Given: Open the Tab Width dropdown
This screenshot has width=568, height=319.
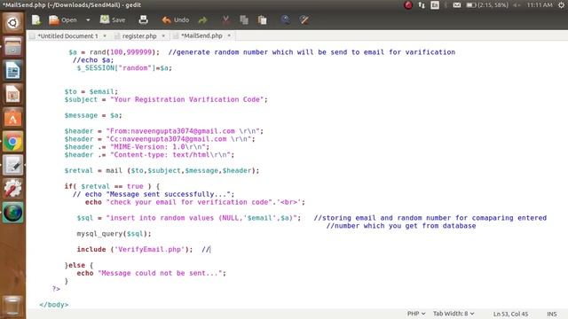Looking at the screenshot, I should (x=454, y=314).
